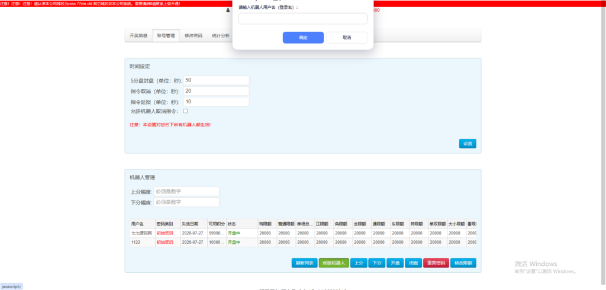Click the 普通限额 column header
The height and width of the screenshot is (290, 606).
(x=286, y=224)
